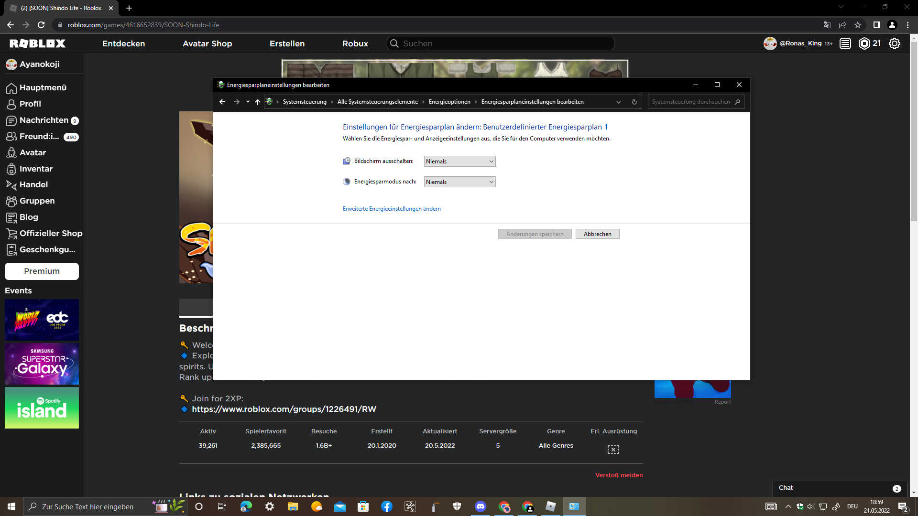
Task: Select Inventar in sidebar
Action: pos(36,169)
